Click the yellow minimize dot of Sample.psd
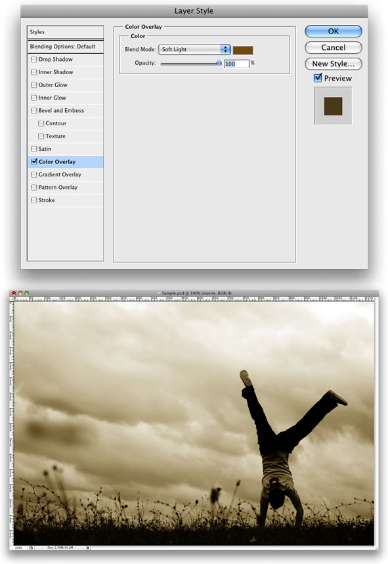The width and height of the screenshot is (388, 564). [x=20, y=293]
